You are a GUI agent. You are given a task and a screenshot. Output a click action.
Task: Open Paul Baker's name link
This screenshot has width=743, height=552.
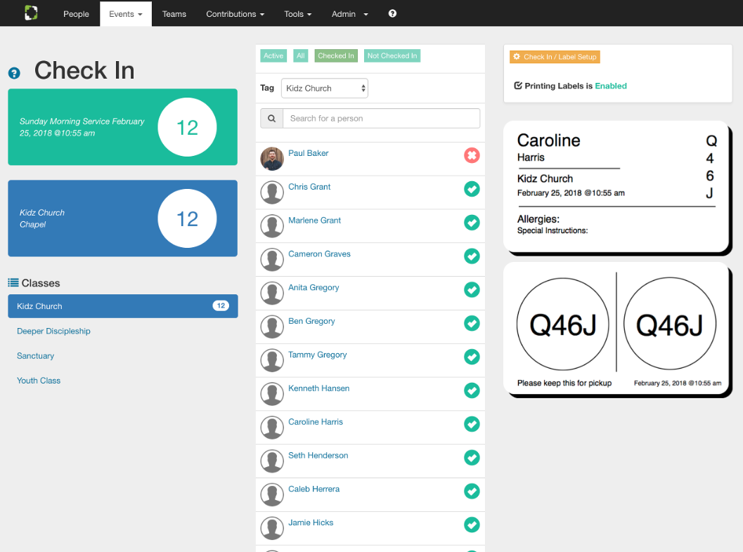pos(309,153)
